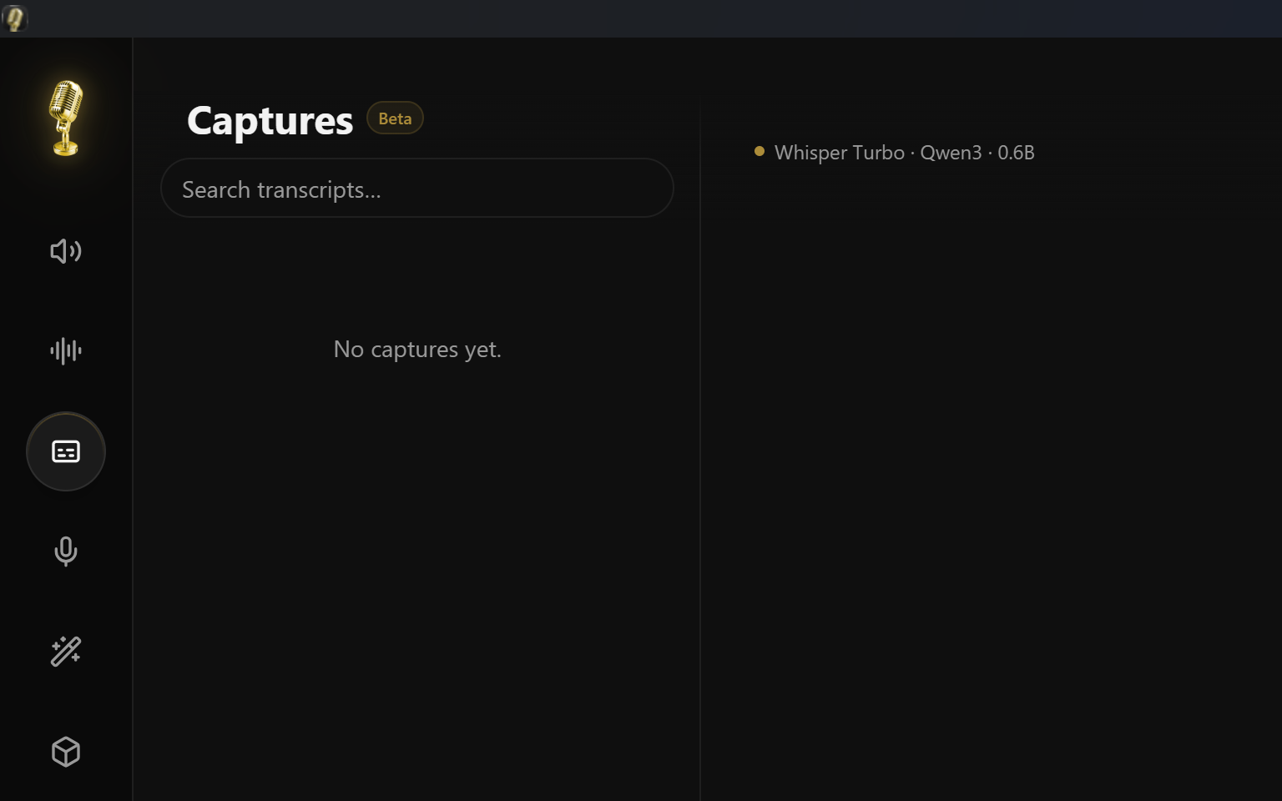Click the golden microphone logo
1282x801 pixels.
click(66, 118)
